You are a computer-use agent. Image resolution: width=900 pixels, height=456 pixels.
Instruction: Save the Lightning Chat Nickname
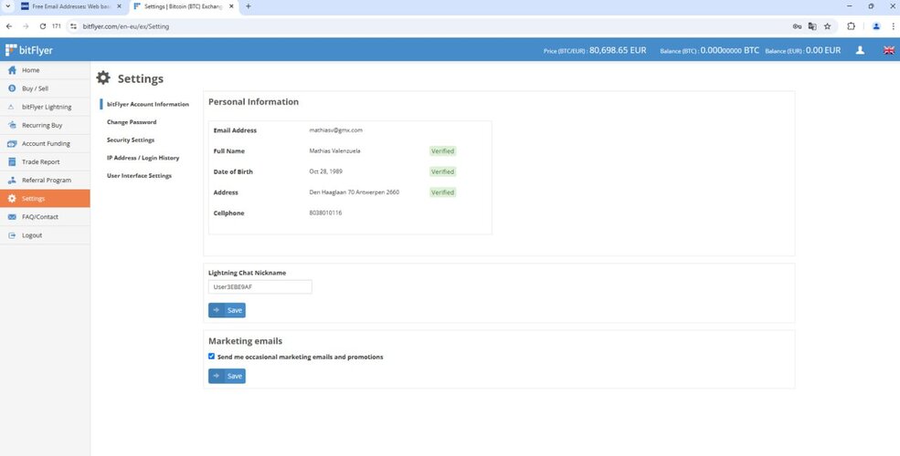point(227,310)
